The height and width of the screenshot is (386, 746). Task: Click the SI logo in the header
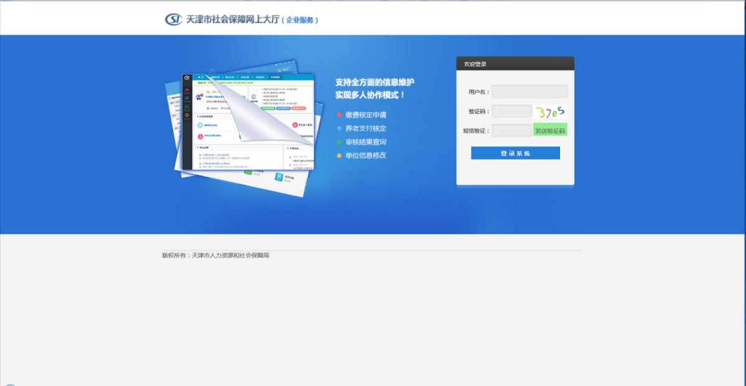[174, 19]
